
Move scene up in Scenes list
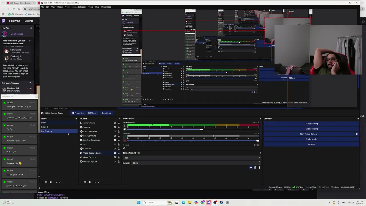[55, 182]
